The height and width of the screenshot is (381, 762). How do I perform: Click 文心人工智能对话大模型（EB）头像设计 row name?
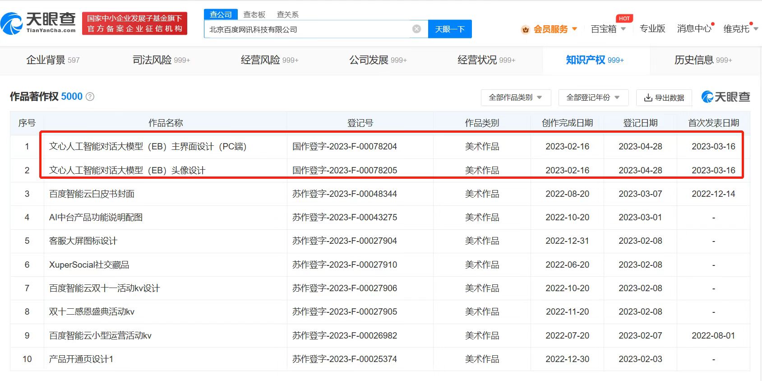click(127, 170)
